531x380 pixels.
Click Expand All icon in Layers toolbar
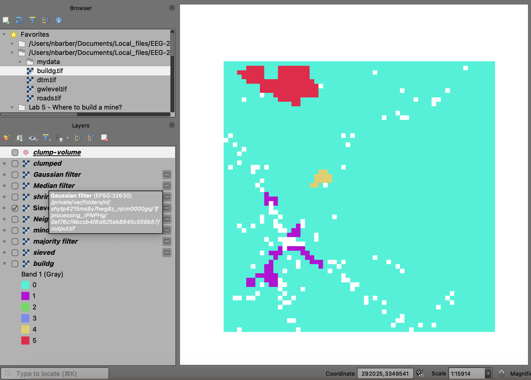78,138
